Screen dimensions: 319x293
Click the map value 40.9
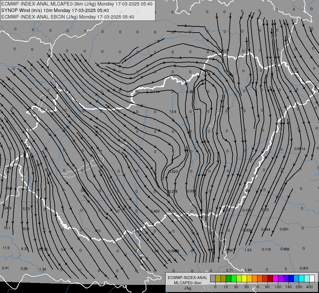(x=8, y=188)
